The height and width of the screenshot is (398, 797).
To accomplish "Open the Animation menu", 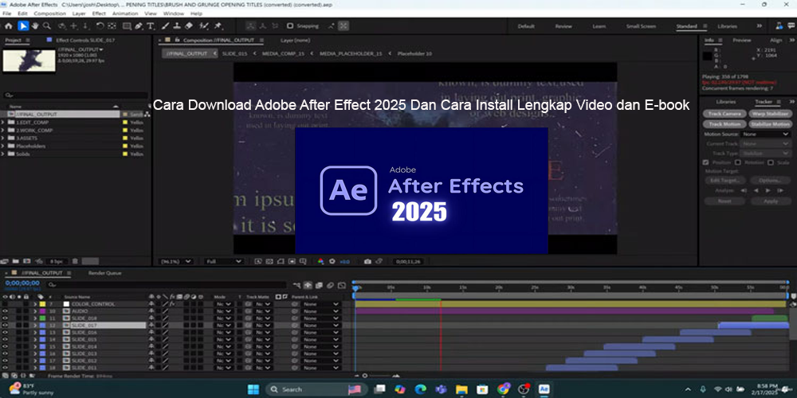I will (x=125, y=14).
